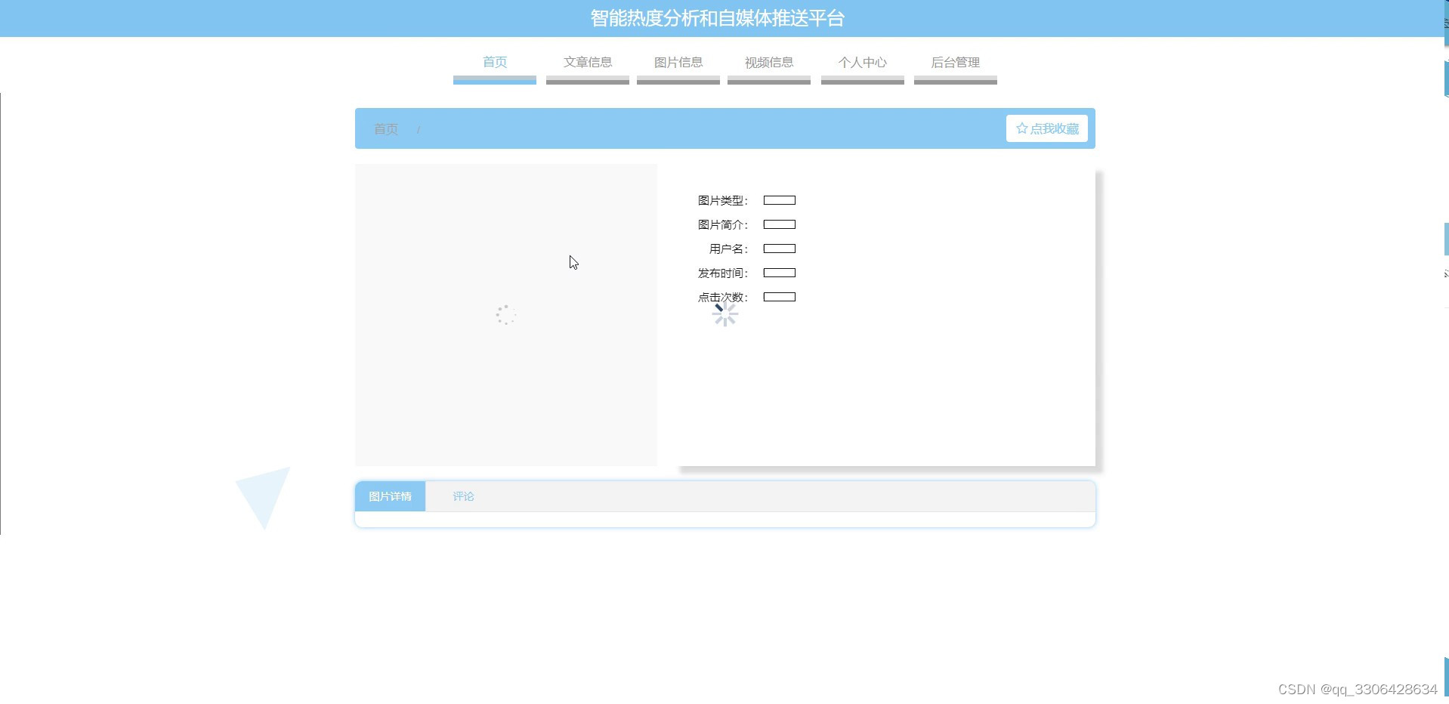
Task: Click the 图片类型 value box
Action: pos(780,200)
